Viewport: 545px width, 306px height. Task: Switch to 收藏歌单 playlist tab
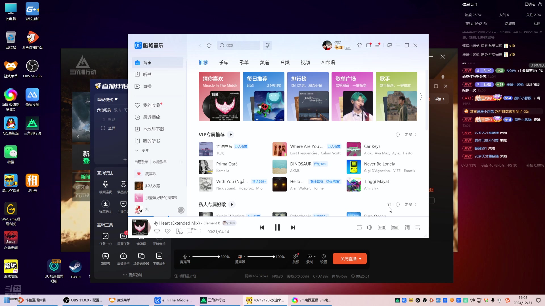pyautogui.click(x=160, y=162)
